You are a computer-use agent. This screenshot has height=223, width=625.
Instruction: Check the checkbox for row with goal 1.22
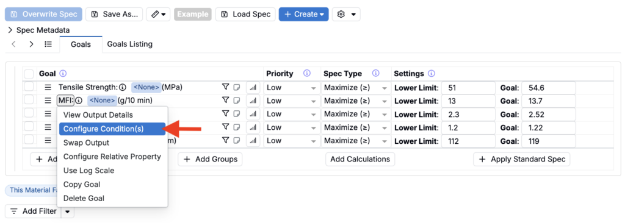(x=29, y=127)
